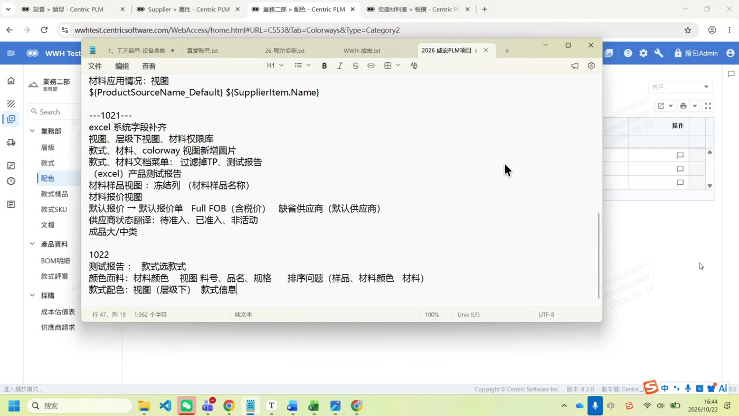
Task: Click the UTF-8 encoding indicator
Action: (x=546, y=315)
